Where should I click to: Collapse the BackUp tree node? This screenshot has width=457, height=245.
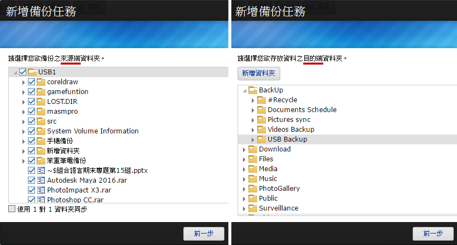245,91
